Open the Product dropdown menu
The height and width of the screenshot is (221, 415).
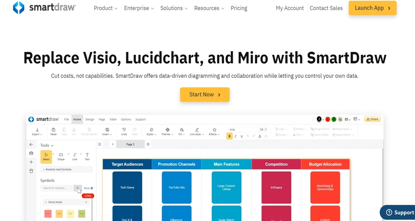coord(106,8)
